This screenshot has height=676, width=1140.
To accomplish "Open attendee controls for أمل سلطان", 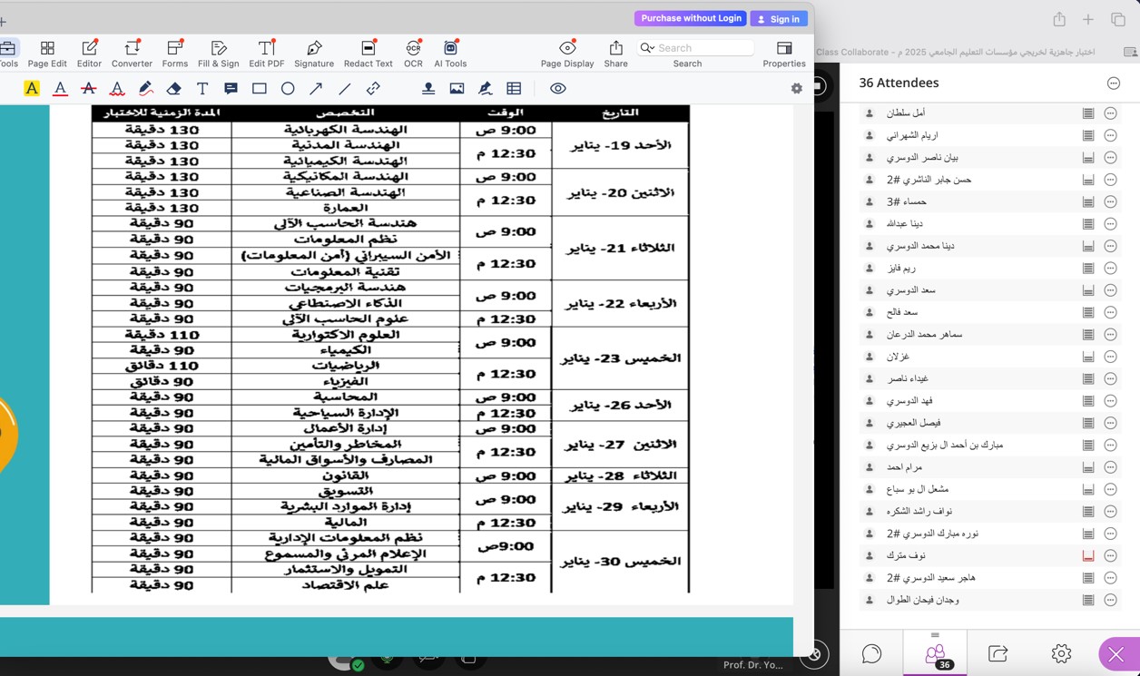I will click(1110, 113).
